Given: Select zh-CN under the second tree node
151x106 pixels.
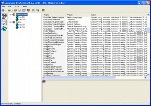Looking at the screenshot, I should 20,27.
